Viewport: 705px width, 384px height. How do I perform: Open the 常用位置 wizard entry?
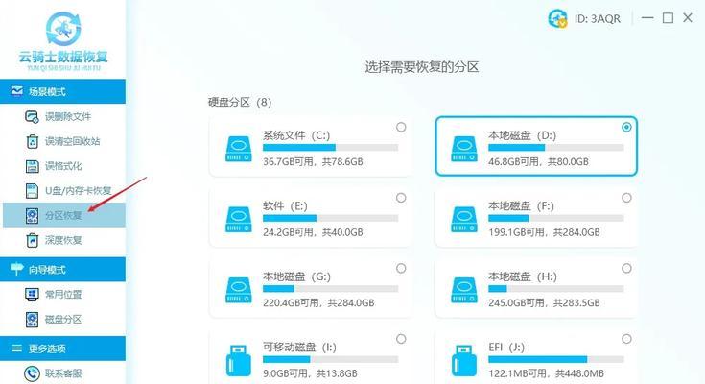(x=63, y=295)
